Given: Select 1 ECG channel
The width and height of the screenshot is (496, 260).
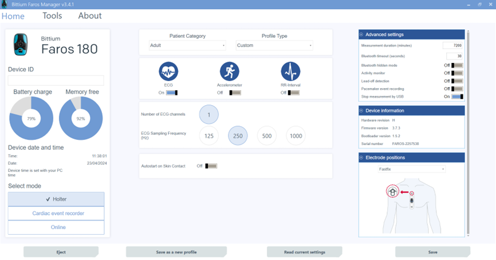Looking at the screenshot, I should coord(209,114).
